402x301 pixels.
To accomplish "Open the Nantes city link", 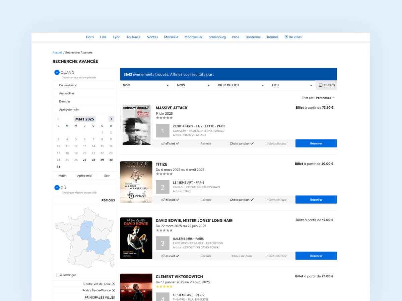I will [x=152, y=37].
